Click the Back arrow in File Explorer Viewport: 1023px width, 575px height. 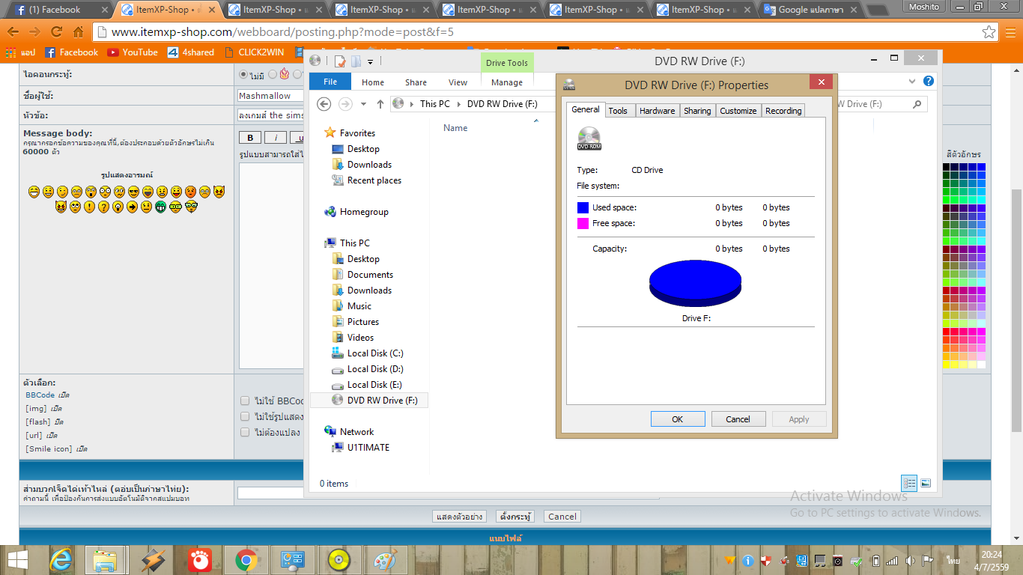pos(324,104)
